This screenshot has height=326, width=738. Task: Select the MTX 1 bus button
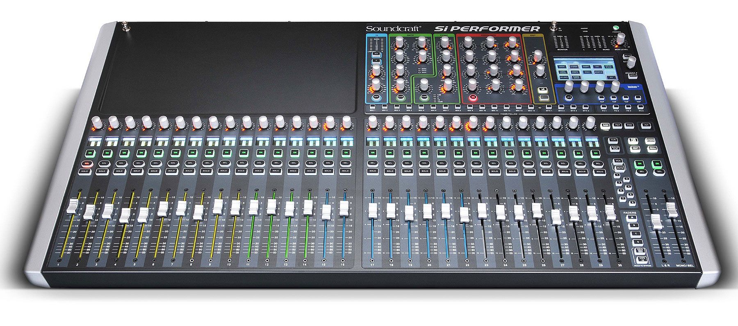549,107
